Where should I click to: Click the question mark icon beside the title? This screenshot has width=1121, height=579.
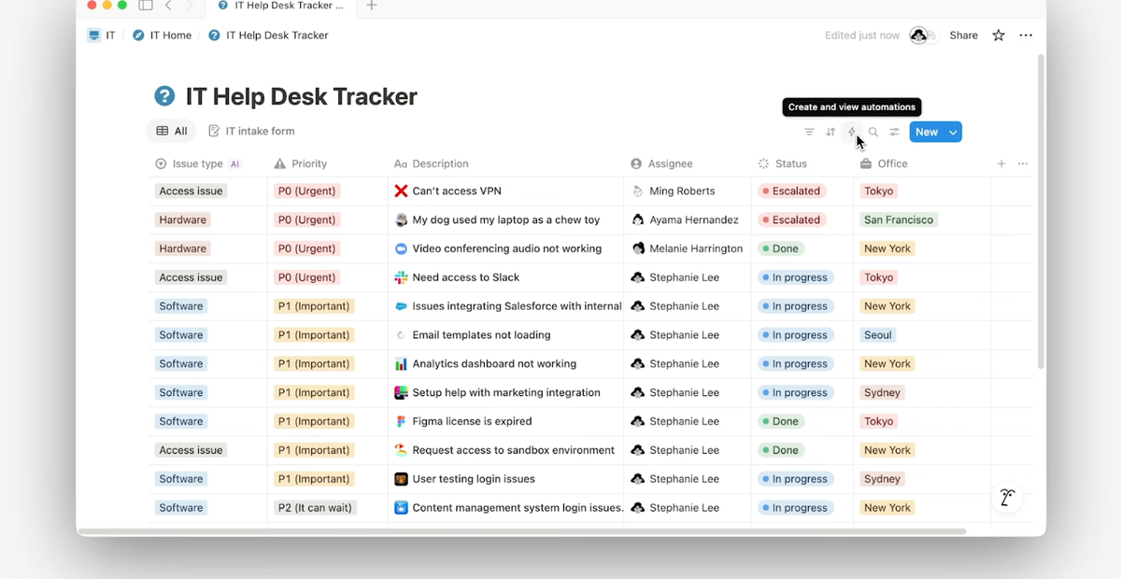165,96
